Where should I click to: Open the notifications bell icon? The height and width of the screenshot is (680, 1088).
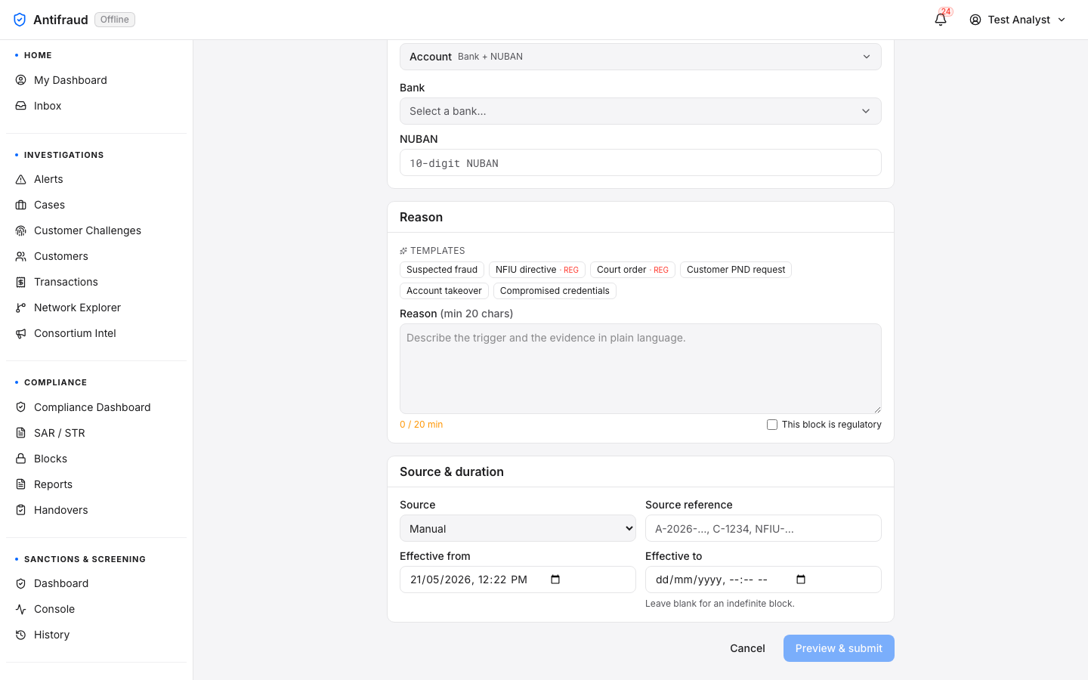pyautogui.click(x=941, y=20)
